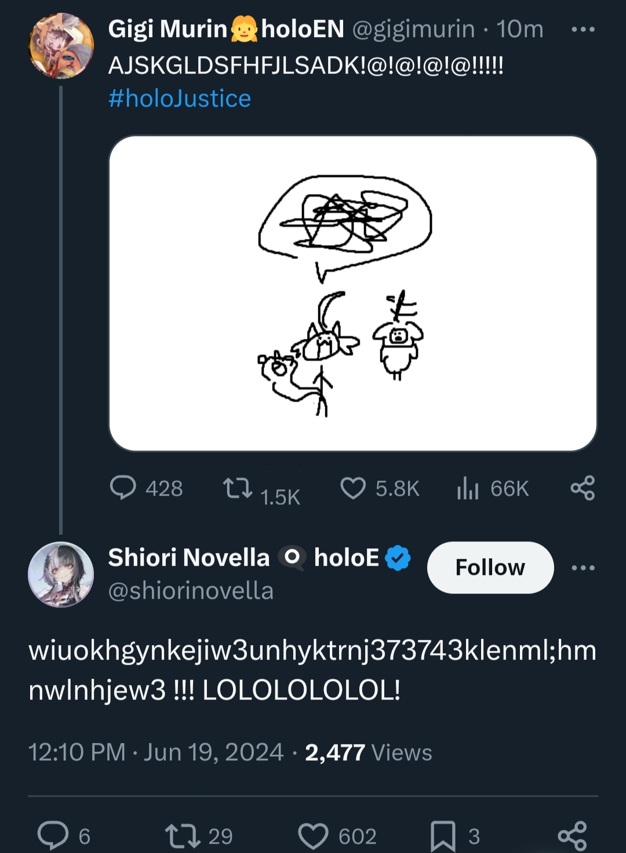
Task: Open more options on Gigi Murin's post
Action: [x=583, y=30]
